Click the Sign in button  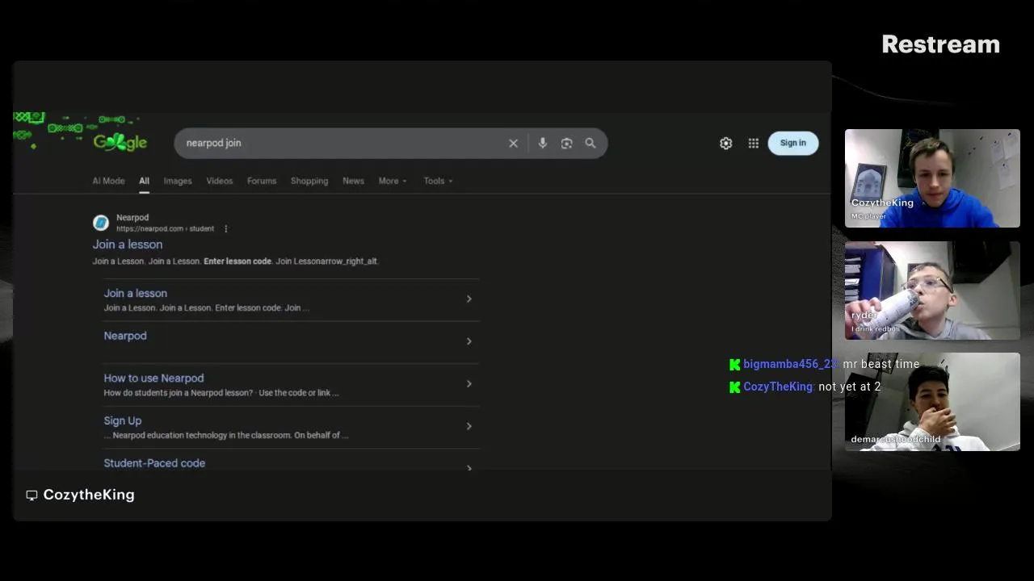pyautogui.click(x=792, y=143)
